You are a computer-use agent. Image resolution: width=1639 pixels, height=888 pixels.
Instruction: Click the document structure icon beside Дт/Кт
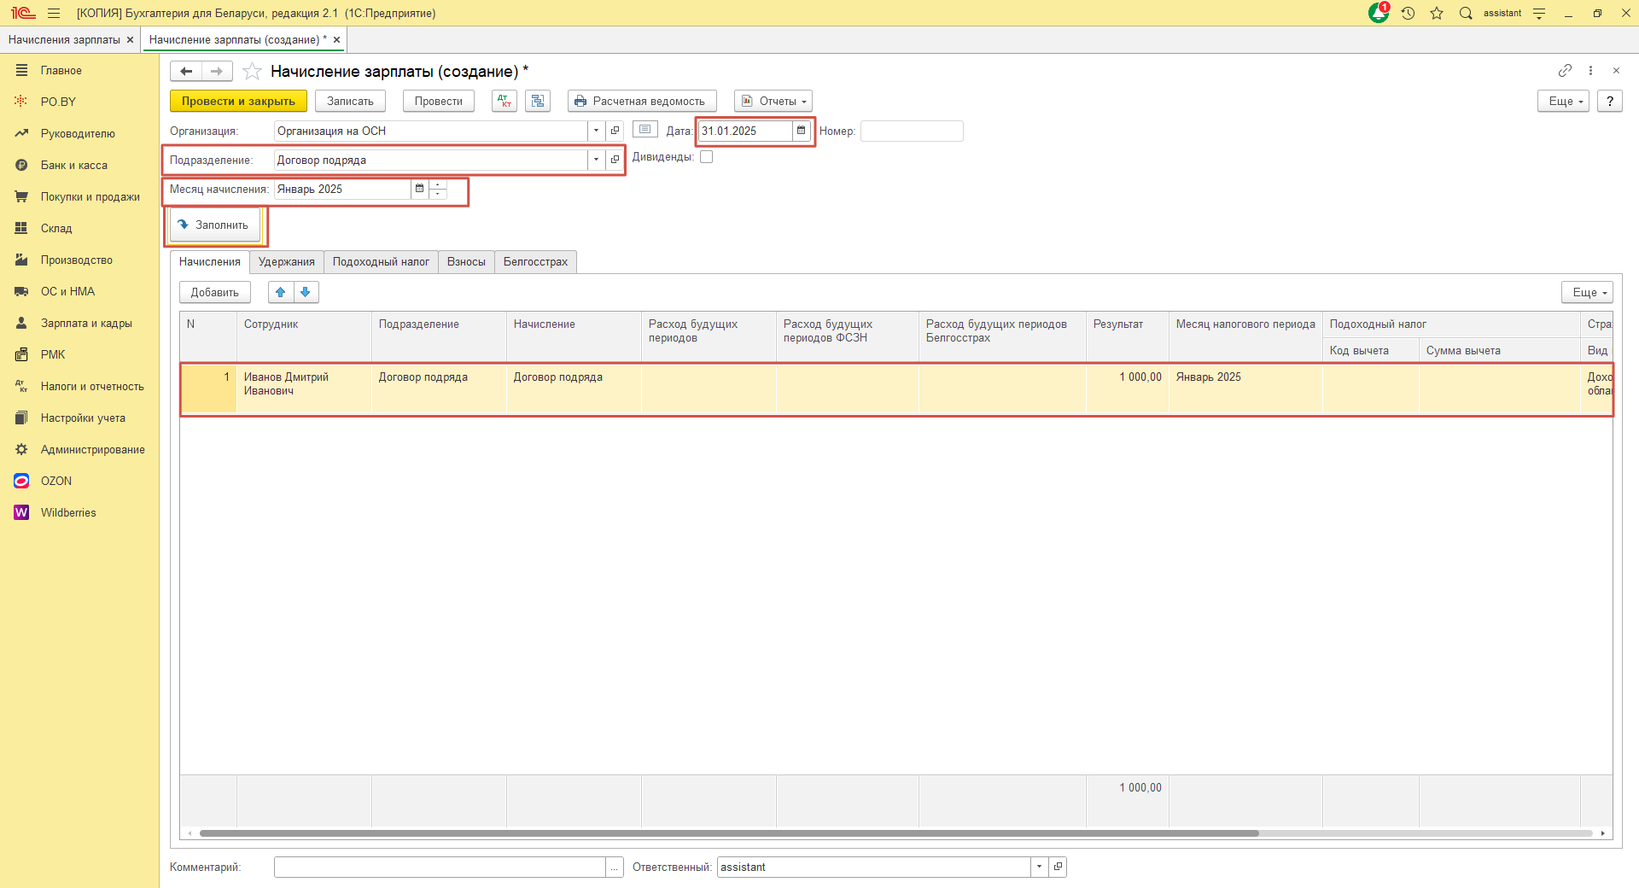pos(538,102)
